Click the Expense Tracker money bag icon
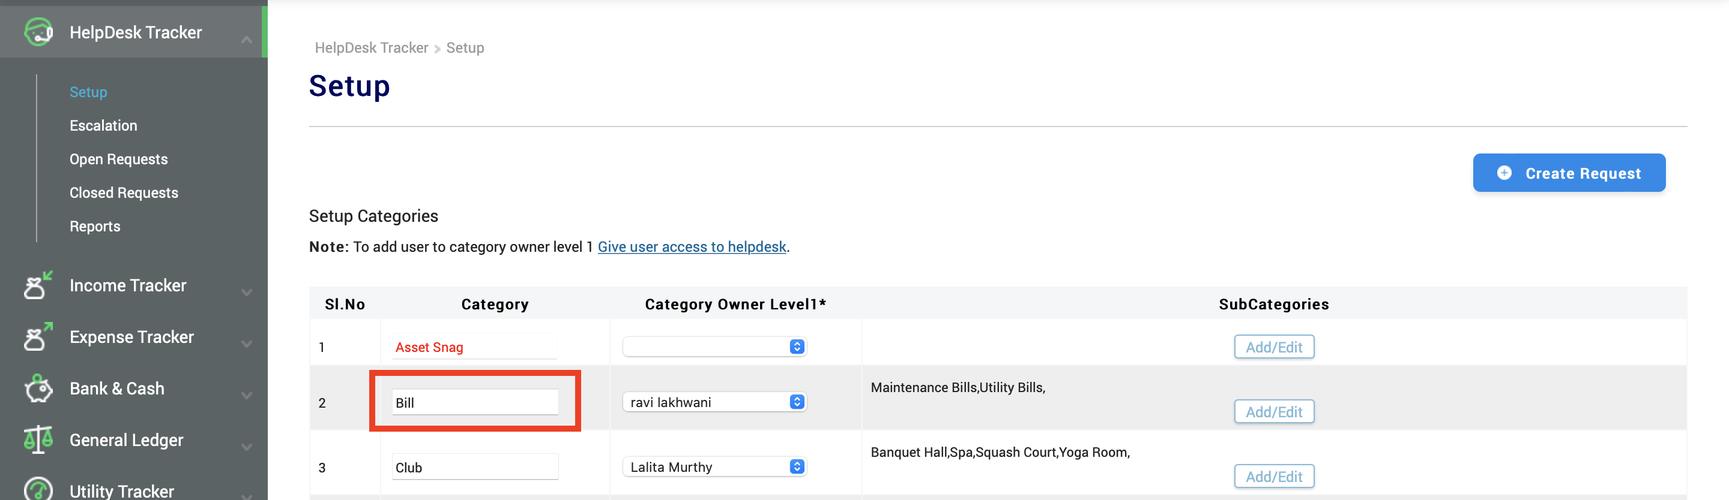 38,336
